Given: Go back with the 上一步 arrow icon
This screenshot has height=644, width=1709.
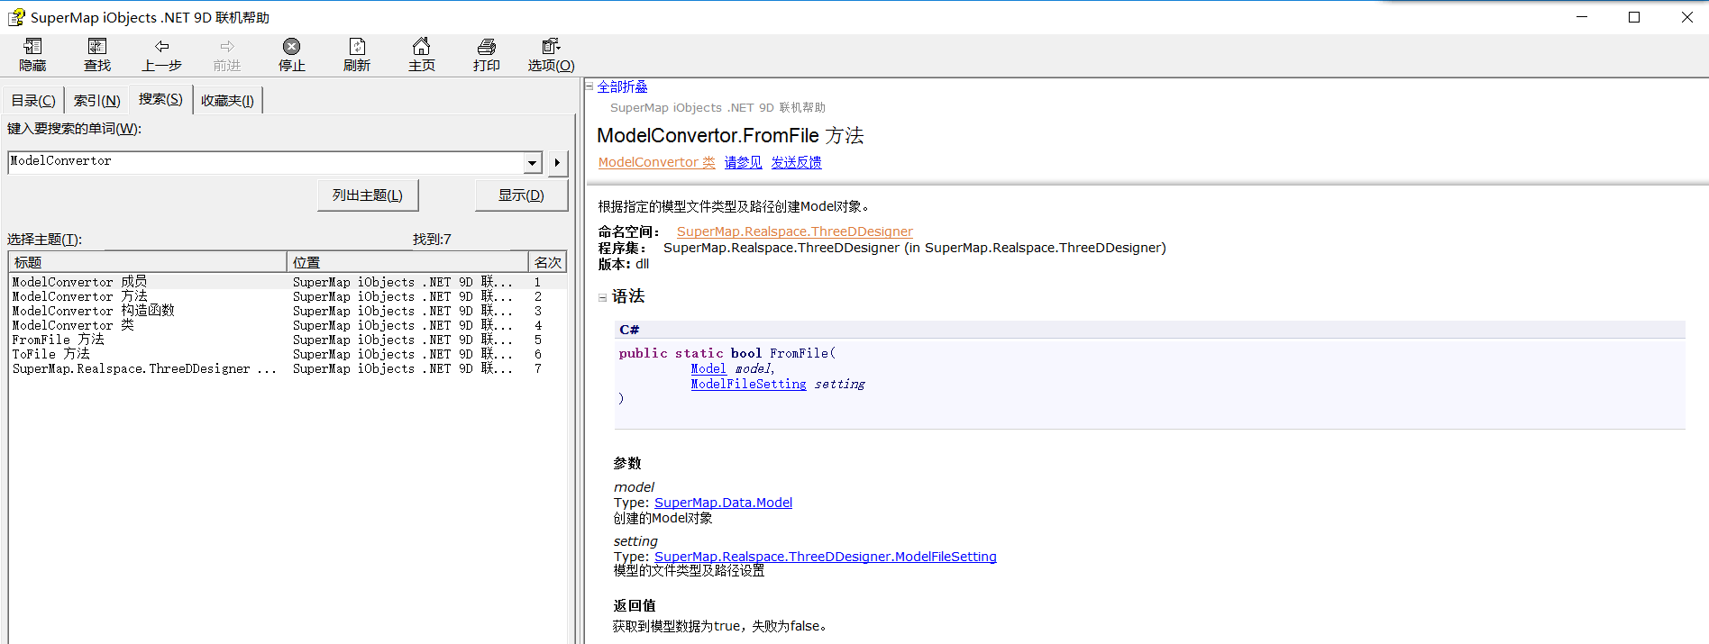Looking at the screenshot, I should pyautogui.click(x=162, y=47).
